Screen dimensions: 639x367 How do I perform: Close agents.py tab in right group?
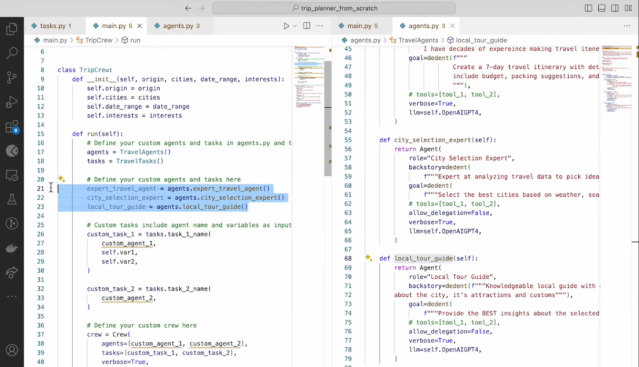click(452, 26)
